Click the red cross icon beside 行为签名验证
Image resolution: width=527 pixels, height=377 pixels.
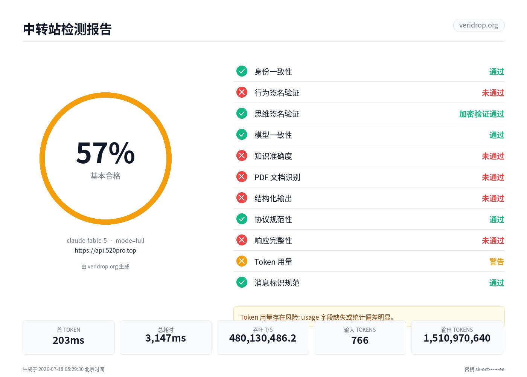click(242, 92)
